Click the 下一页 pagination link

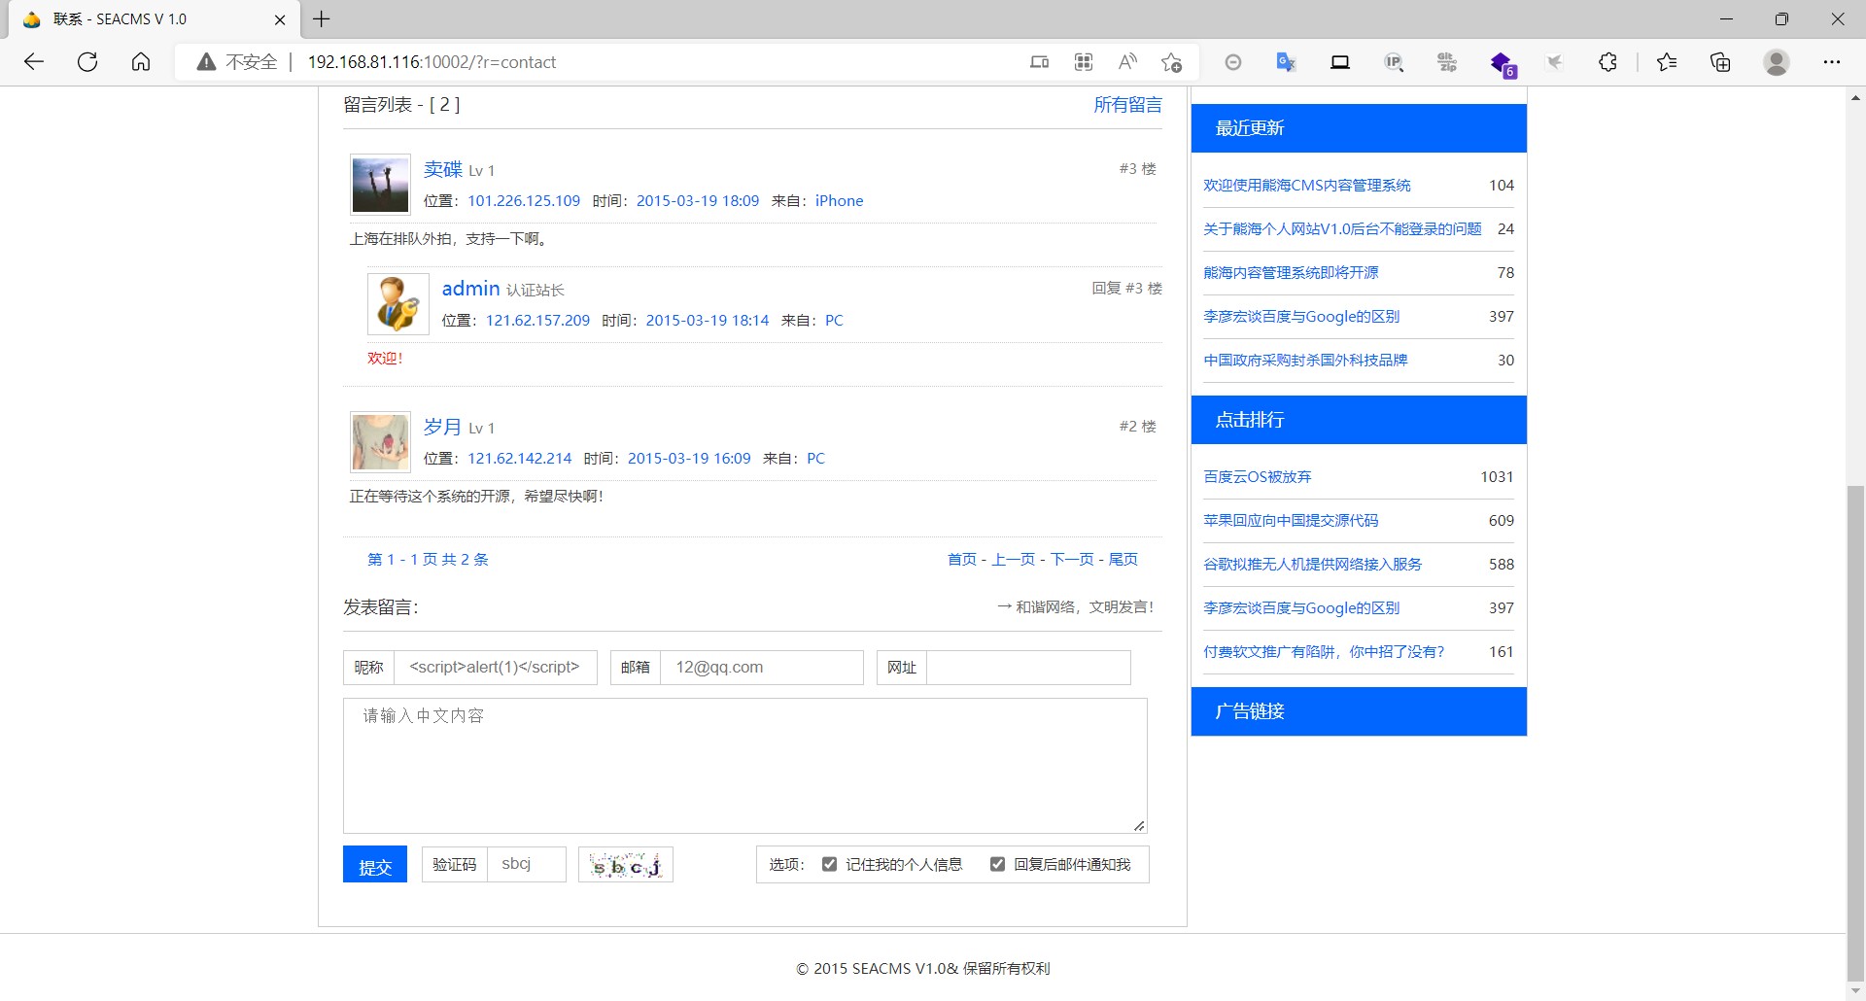point(1072,559)
